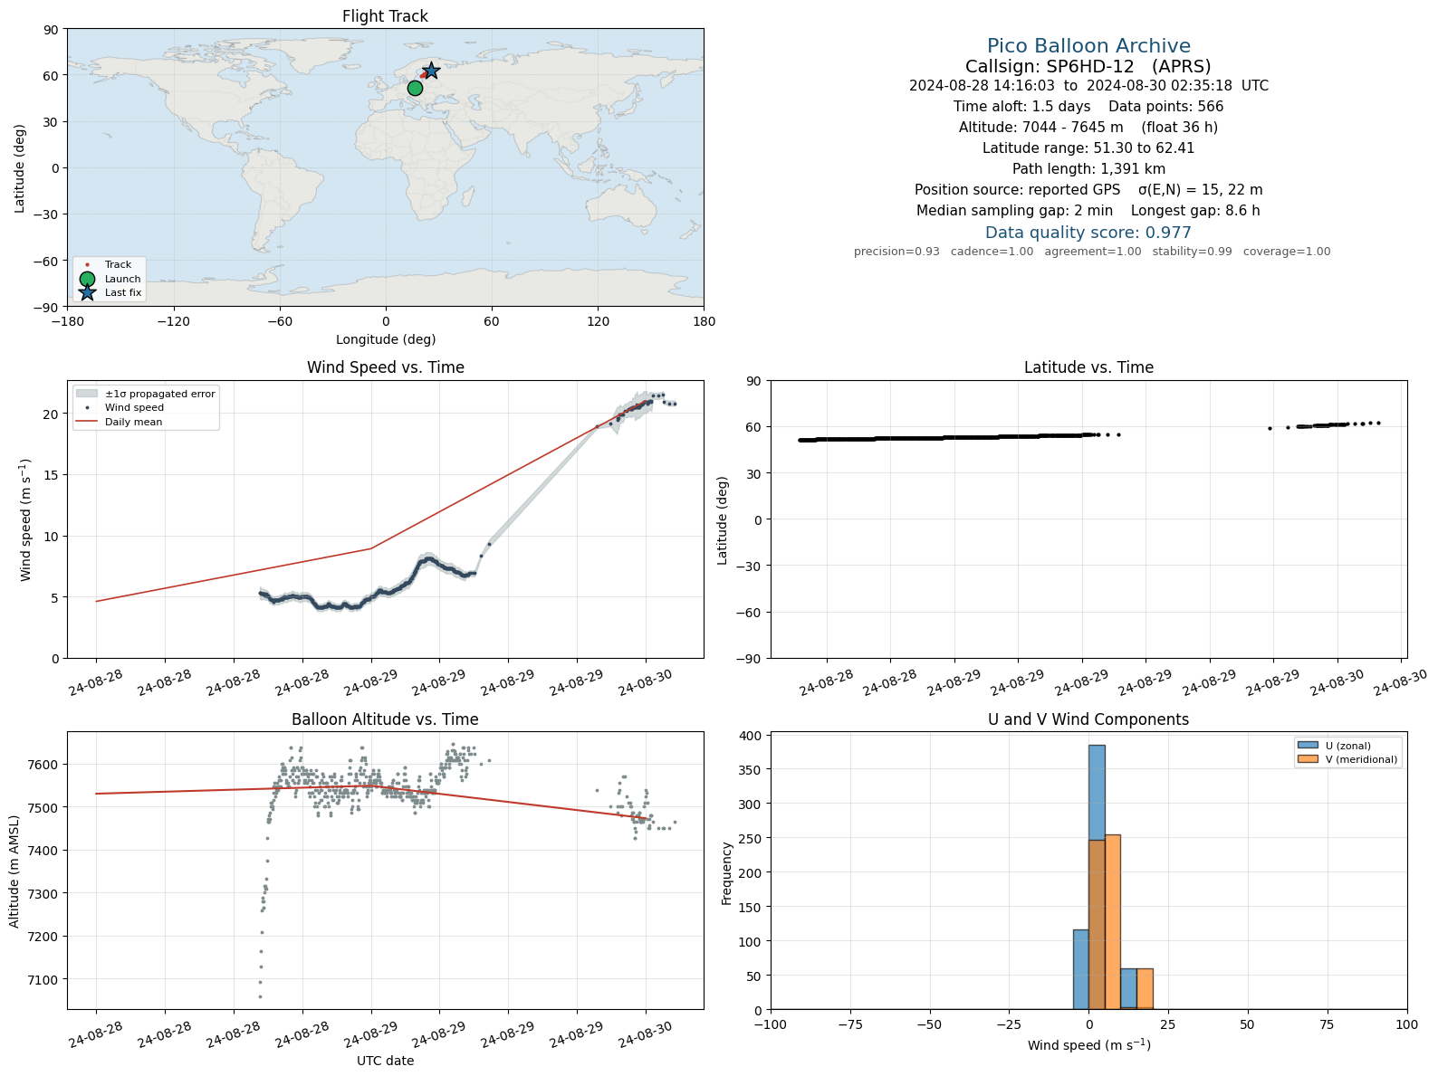Click the stability=0.99 value
The image size is (1438, 1076).
point(1192,252)
